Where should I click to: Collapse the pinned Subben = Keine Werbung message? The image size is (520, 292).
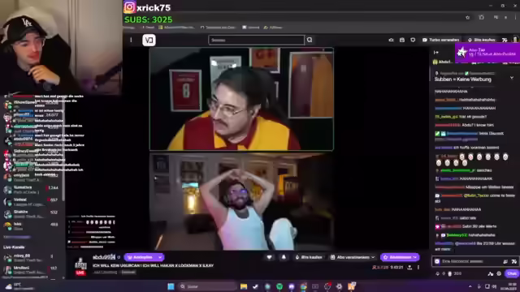pyautogui.click(x=512, y=78)
